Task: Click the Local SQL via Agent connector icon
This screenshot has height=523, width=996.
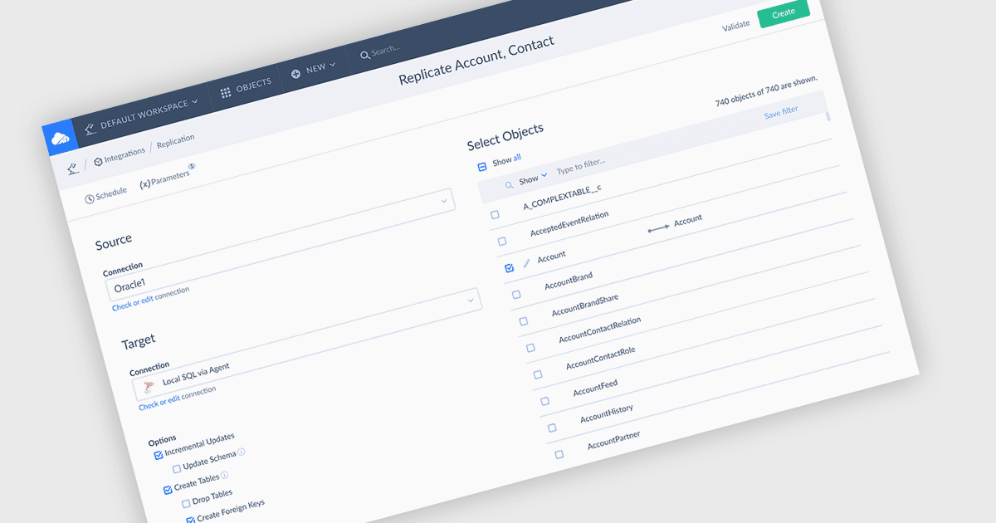Action: (x=149, y=387)
